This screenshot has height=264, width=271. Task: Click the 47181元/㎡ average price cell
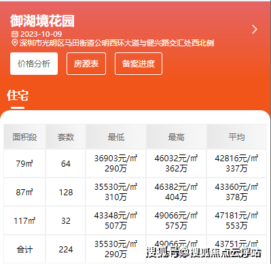(236, 220)
